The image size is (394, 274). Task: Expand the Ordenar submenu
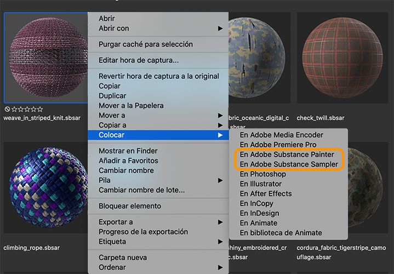click(x=158, y=267)
